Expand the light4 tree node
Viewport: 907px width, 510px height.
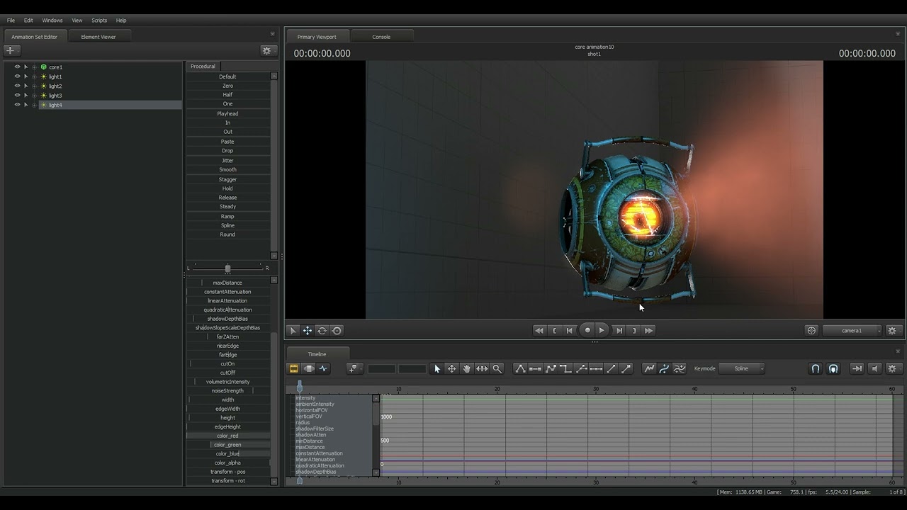coord(34,105)
